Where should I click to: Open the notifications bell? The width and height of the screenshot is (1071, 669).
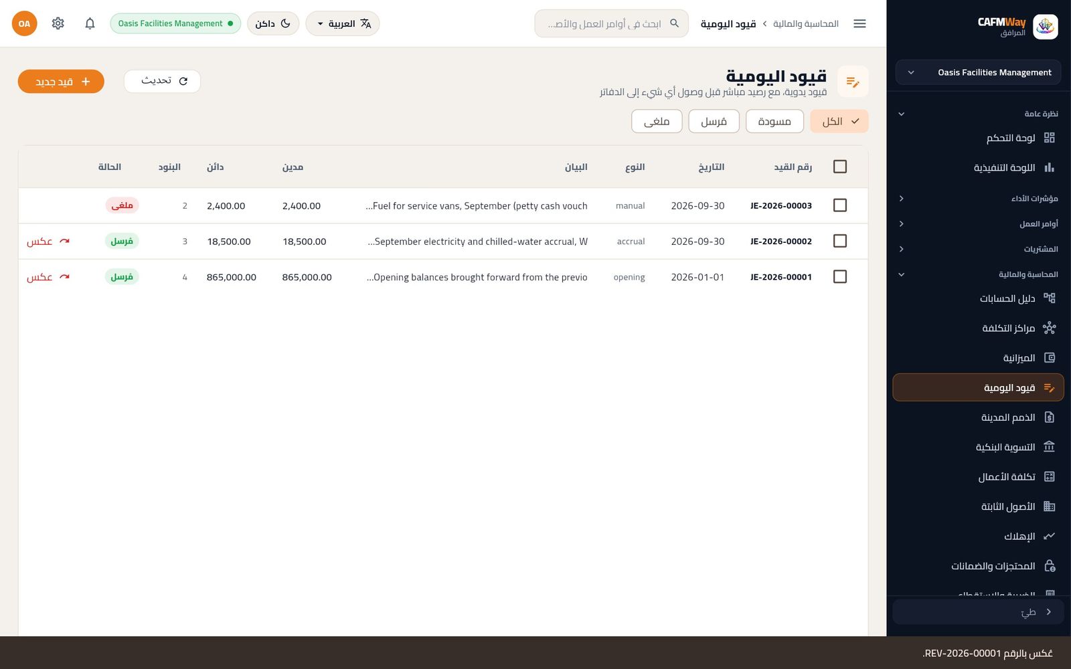pos(90,23)
